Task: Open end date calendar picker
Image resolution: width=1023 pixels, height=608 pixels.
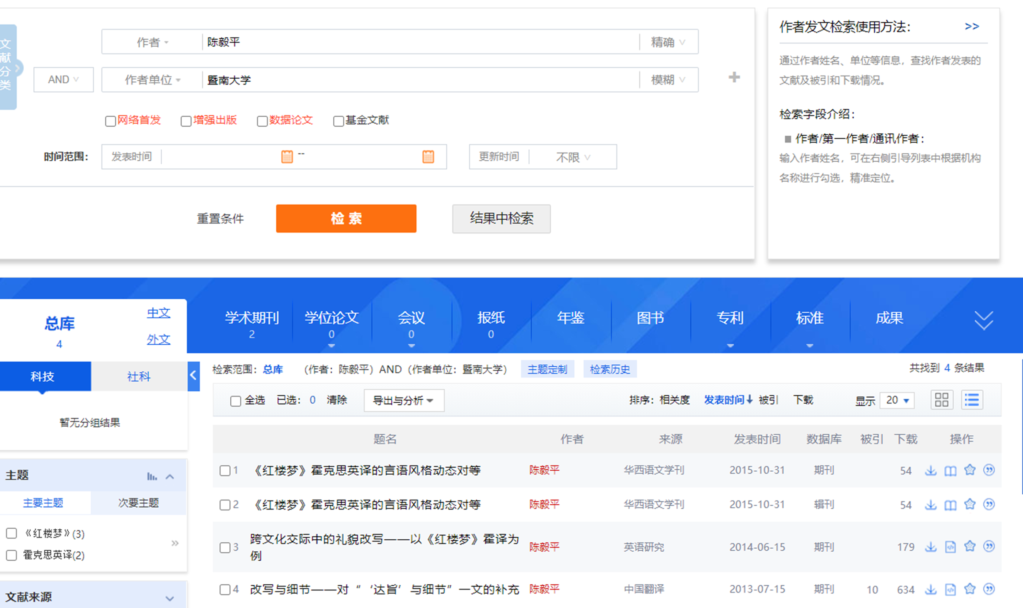Action: tap(428, 157)
